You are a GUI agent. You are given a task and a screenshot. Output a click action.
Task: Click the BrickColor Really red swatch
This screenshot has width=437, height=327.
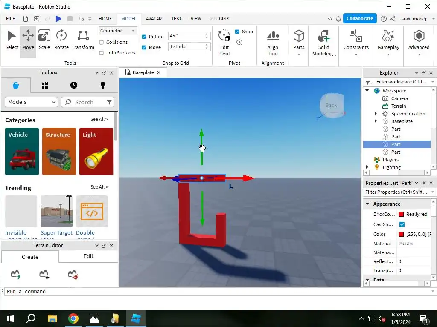(401, 214)
